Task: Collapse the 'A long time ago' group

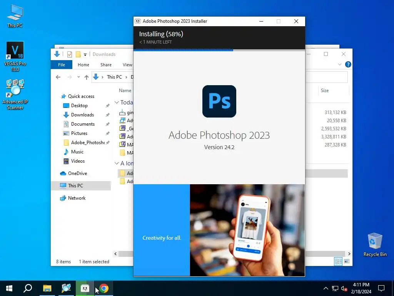Action: (116, 163)
